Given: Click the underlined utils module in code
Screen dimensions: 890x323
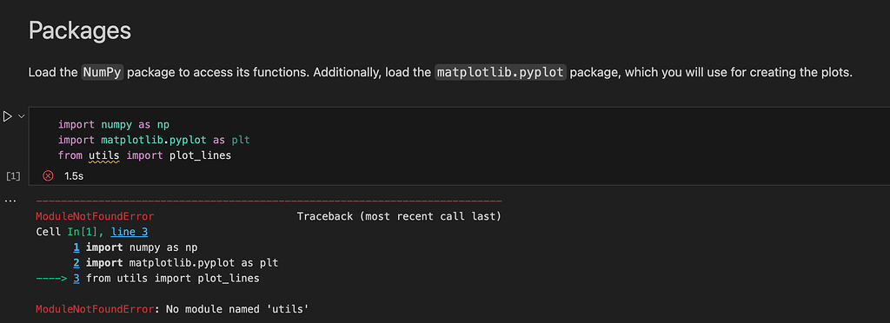Looking at the screenshot, I should coord(104,155).
